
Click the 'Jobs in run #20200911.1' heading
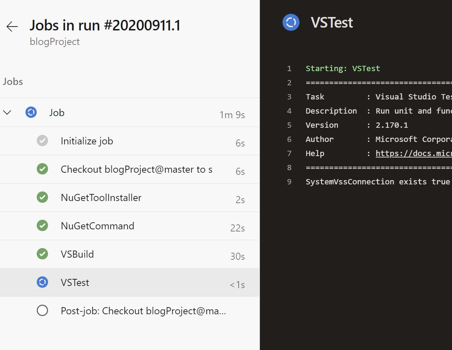(x=105, y=25)
